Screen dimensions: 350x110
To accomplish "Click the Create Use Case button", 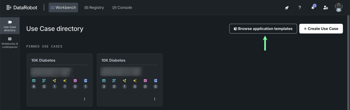I will coord(321,29).
